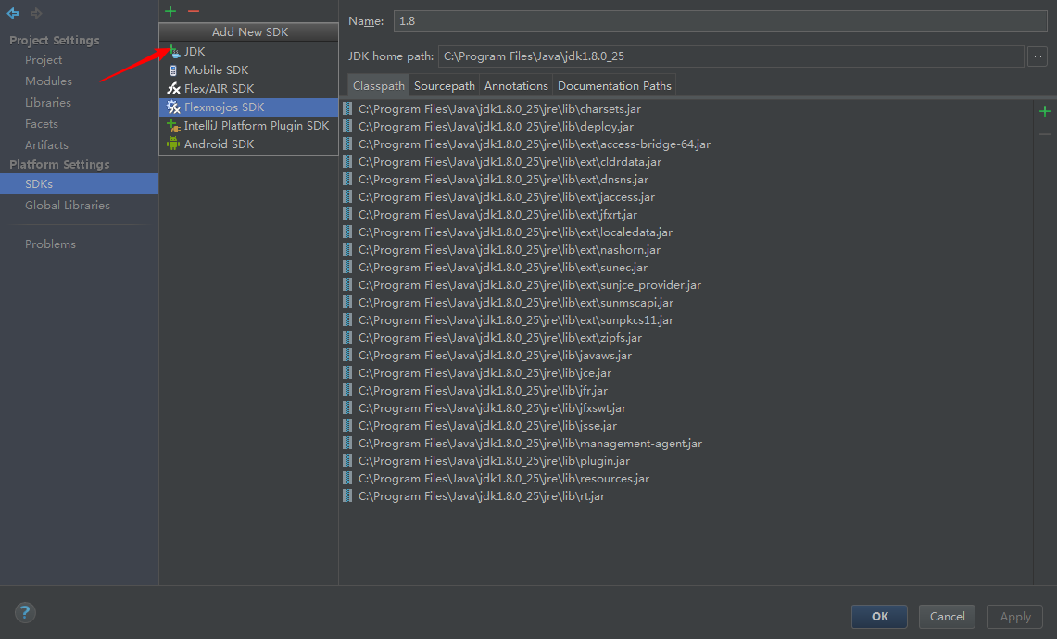Click the Cancel button
Viewport: 1057px width, 639px height.
tap(947, 616)
